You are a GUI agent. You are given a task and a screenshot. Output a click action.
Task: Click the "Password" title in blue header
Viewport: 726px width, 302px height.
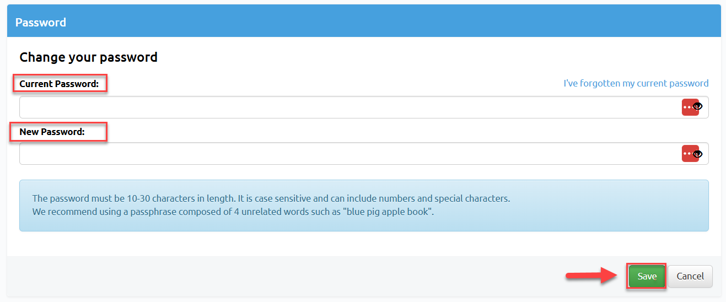[x=41, y=23]
